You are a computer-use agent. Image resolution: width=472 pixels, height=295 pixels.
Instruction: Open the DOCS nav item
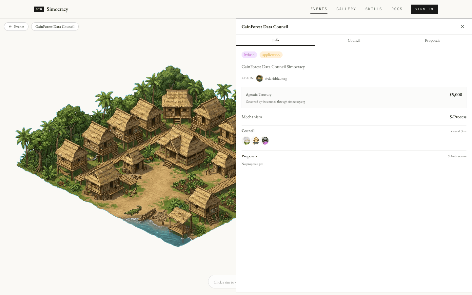pyautogui.click(x=397, y=9)
